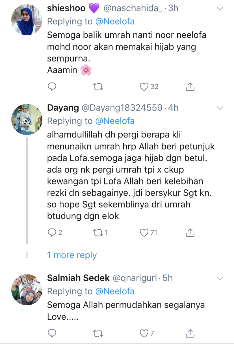Open Dayang's profile picture
The height and width of the screenshot is (344, 234).
click(27, 119)
